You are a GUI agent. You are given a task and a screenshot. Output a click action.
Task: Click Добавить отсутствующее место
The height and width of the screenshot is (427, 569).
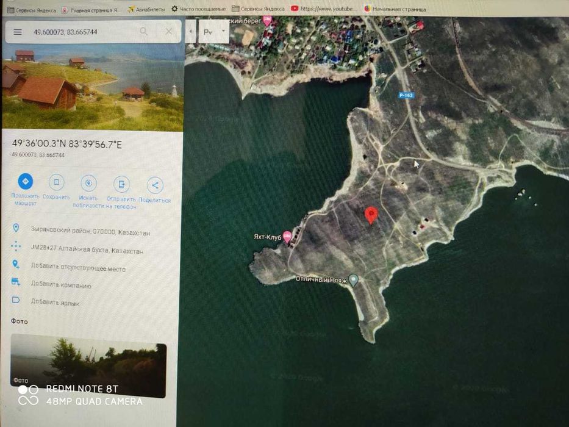point(78,267)
